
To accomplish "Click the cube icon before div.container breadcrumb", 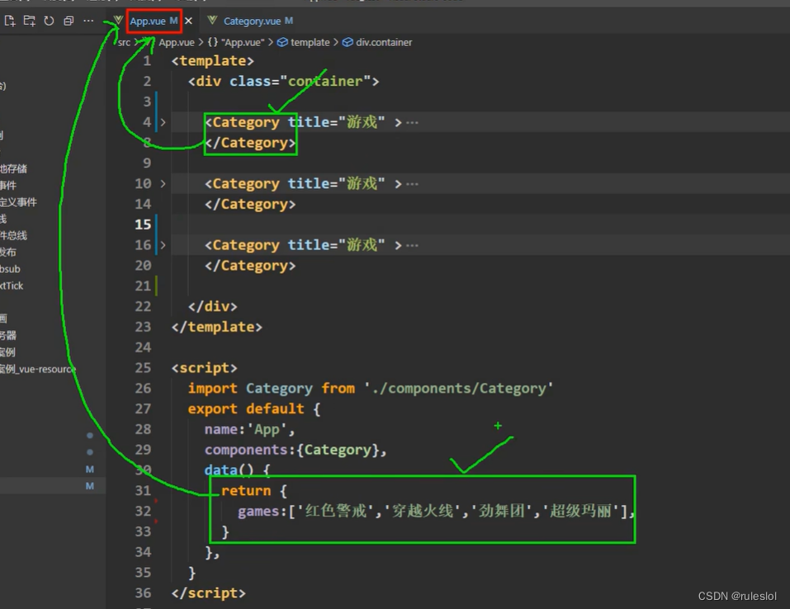I will tap(348, 42).
